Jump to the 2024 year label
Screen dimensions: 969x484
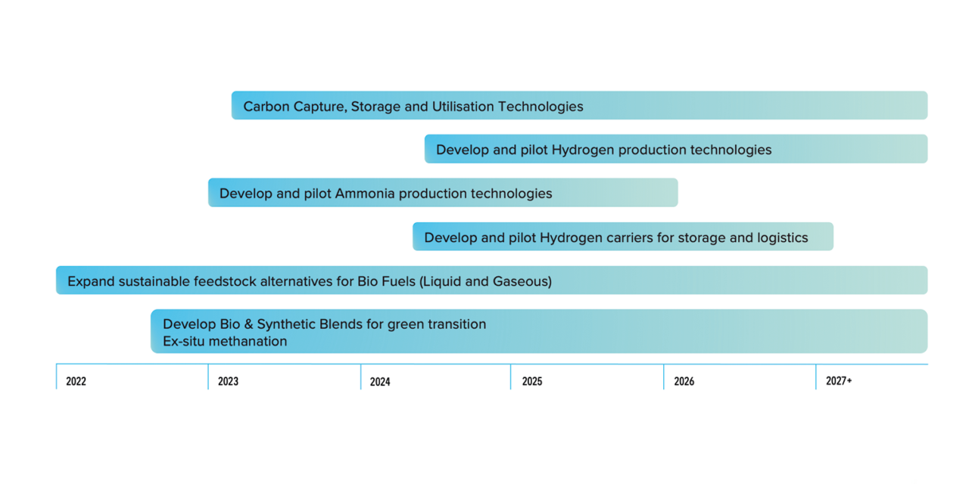pos(380,382)
